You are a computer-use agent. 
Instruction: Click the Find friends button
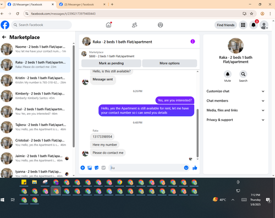tap(226, 25)
